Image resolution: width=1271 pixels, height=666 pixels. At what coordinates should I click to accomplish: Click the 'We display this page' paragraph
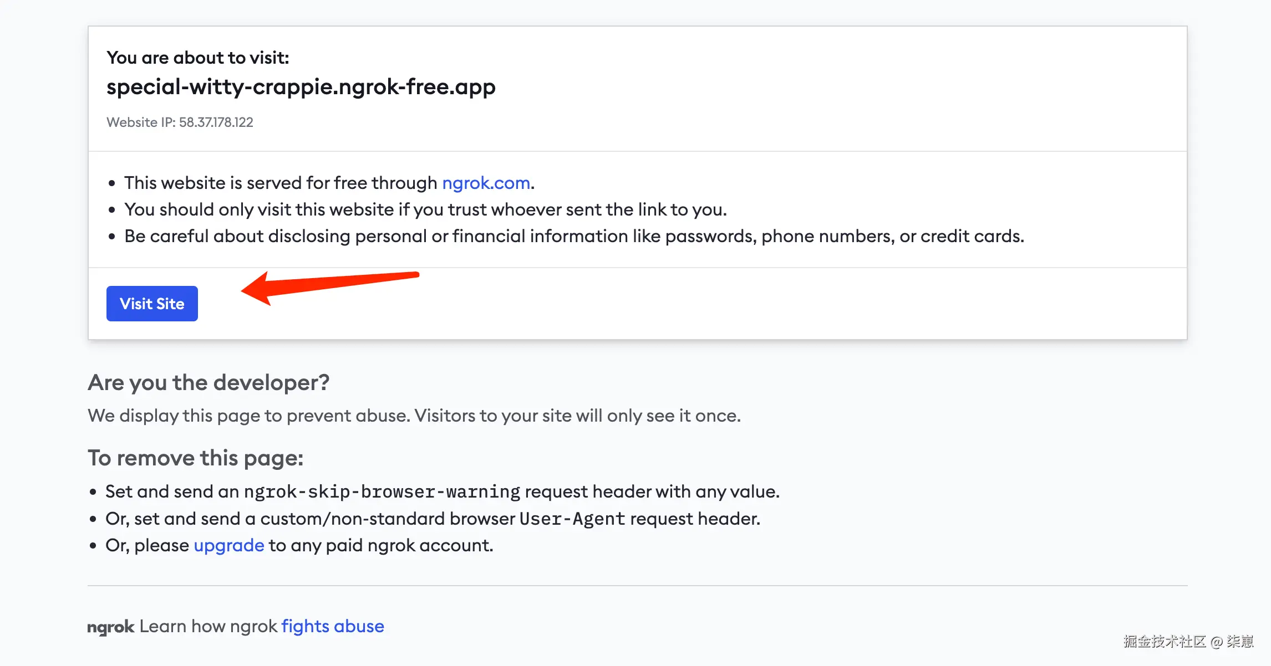coord(414,416)
